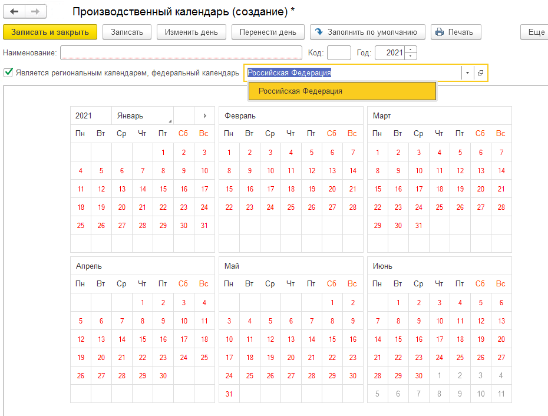
Task: Click 'Изменить день' button
Action: 192,32
